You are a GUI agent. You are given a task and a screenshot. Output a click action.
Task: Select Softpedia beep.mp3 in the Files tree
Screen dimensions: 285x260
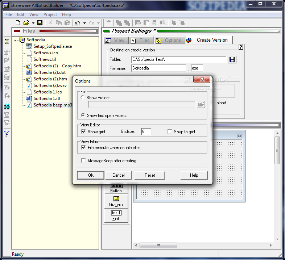53,105
